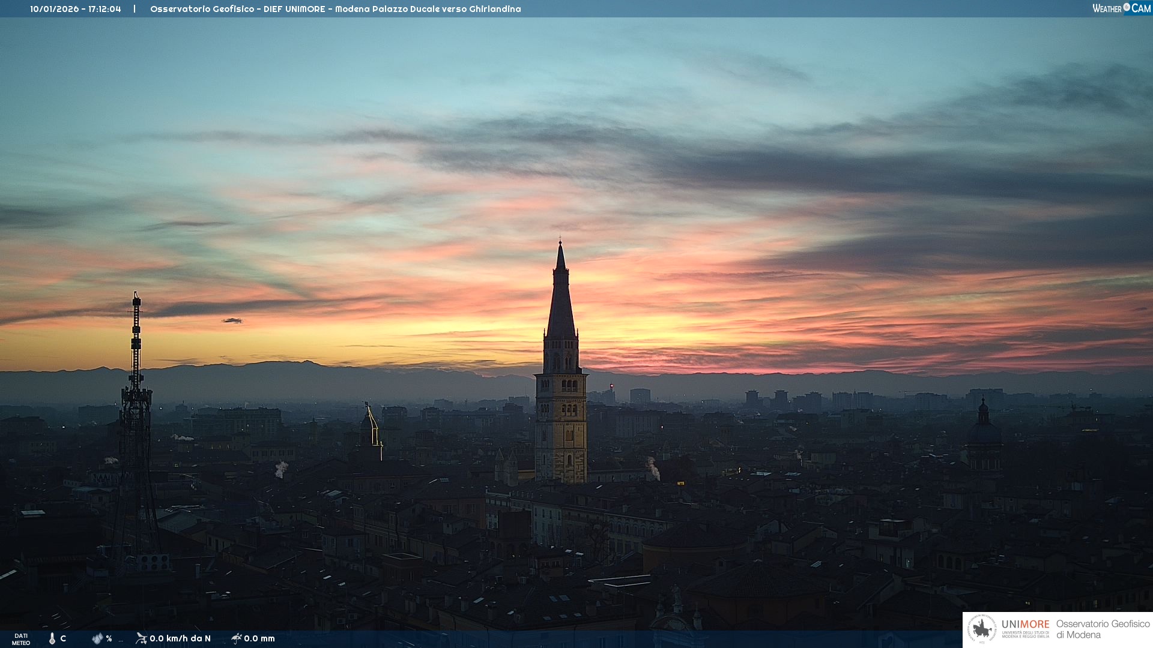Click the 0.0 mm rainfall reading
The image size is (1153, 648).
pos(259,638)
